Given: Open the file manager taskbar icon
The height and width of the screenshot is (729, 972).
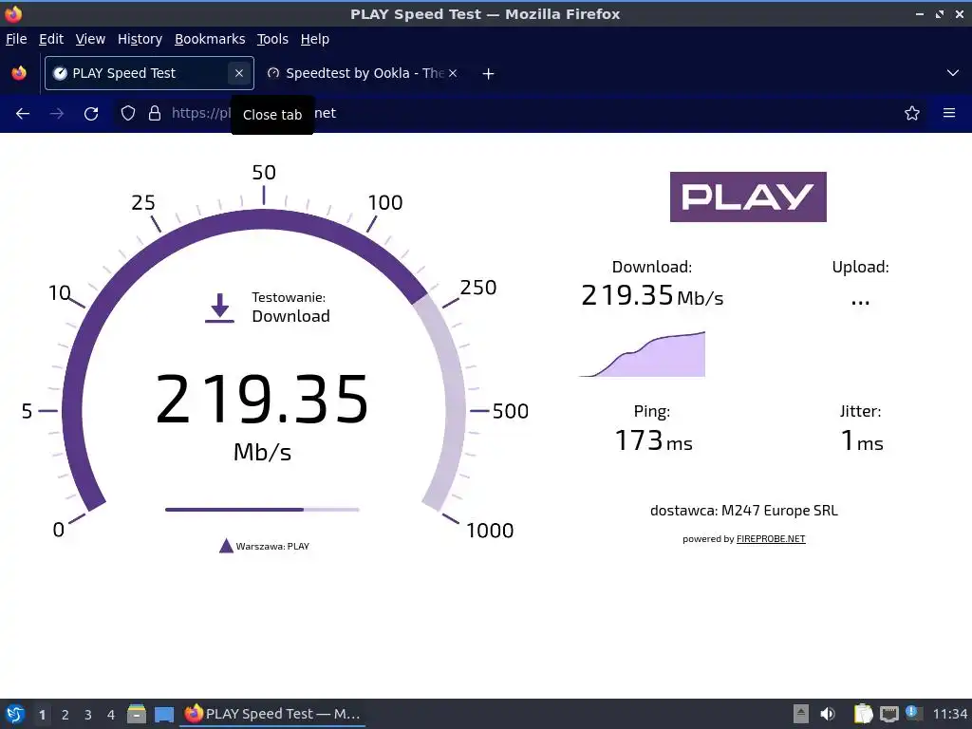Looking at the screenshot, I should tap(137, 714).
